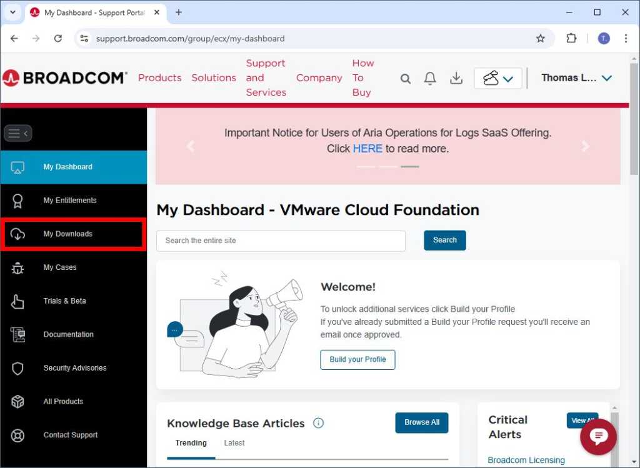Click the Build your Profile button
The width and height of the screenshot is (640, 468).
[x=357, y=359]
